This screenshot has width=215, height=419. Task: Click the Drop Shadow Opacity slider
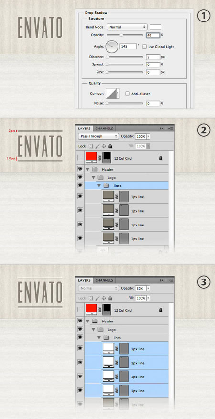(125, 35)
